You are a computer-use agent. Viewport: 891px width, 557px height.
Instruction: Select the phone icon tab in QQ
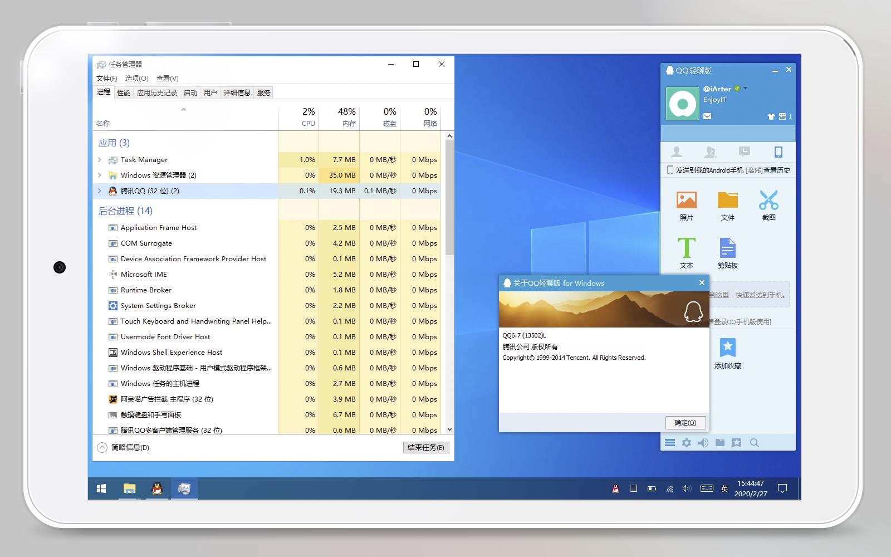coord(779,152)
